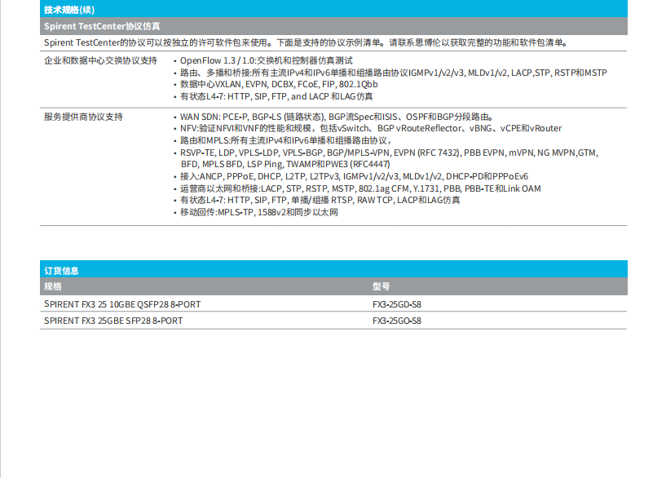Select the SPIRENT FX3 25 10GBE QSFP28 8-PORT entry
This screenshot has width=666, height=478.
coord(122,304)
